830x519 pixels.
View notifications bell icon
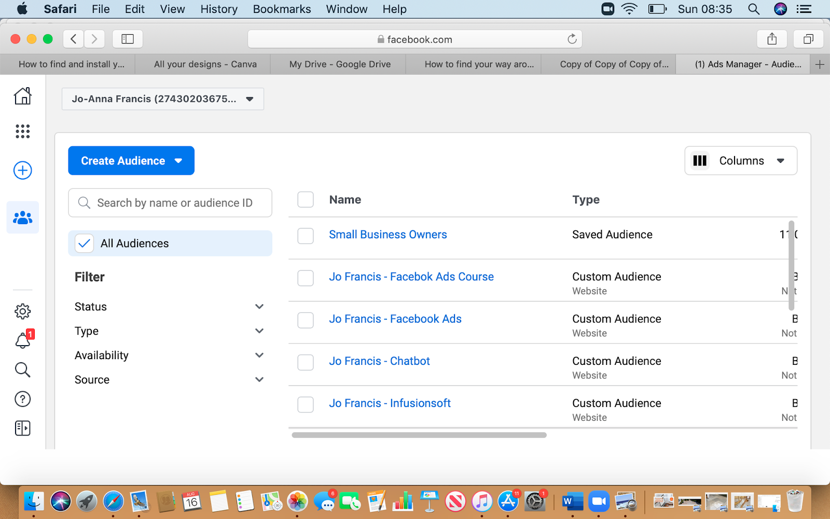click(x=24, y=339)
